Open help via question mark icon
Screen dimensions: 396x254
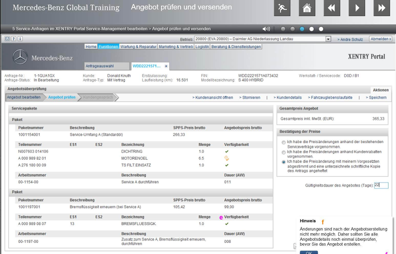pos(14,39)
